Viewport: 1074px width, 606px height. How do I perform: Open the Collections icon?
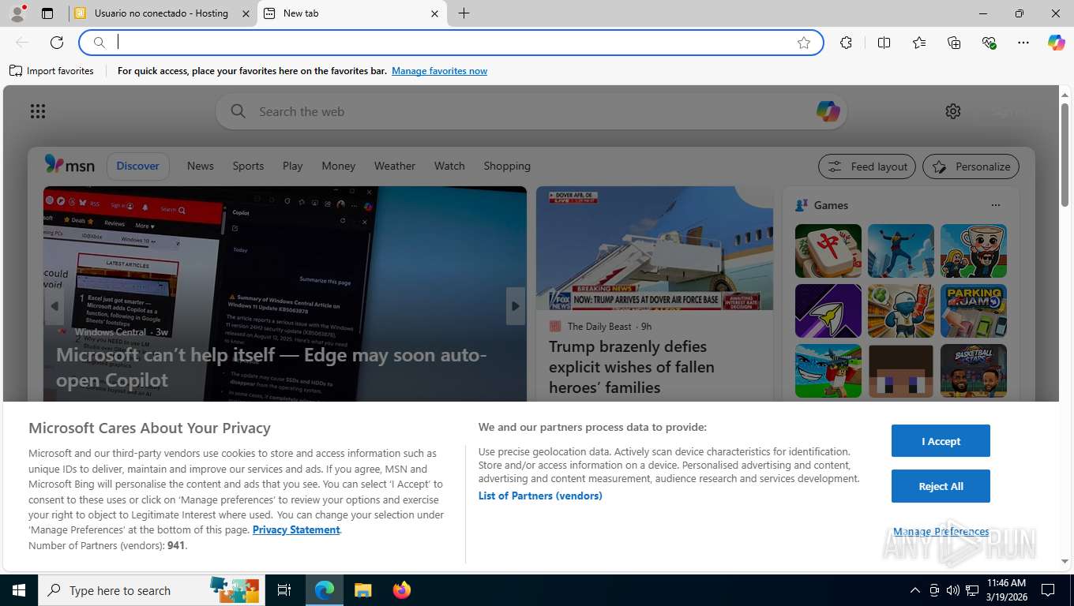coord(954,43)
